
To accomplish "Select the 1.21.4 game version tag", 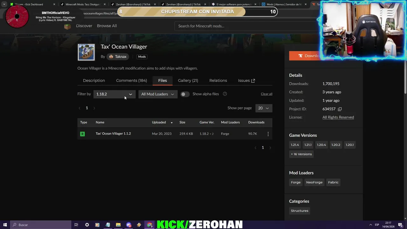I will coord(295,145).
